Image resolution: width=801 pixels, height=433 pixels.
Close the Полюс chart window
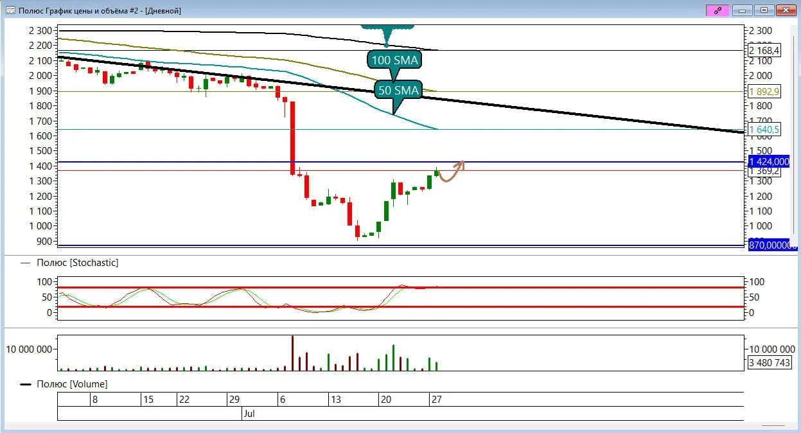[786, 10]
